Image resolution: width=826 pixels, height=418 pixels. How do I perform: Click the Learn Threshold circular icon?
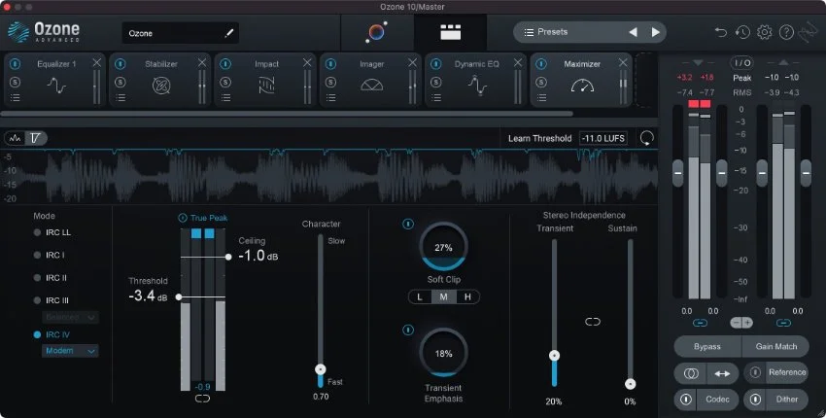point(647,138)
